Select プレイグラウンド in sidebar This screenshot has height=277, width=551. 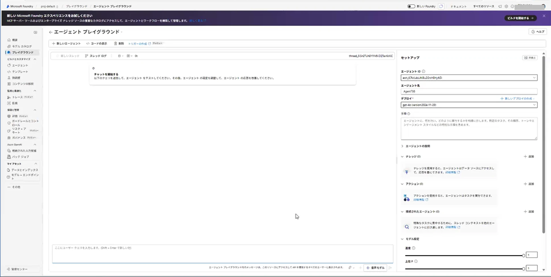(22, 52)
